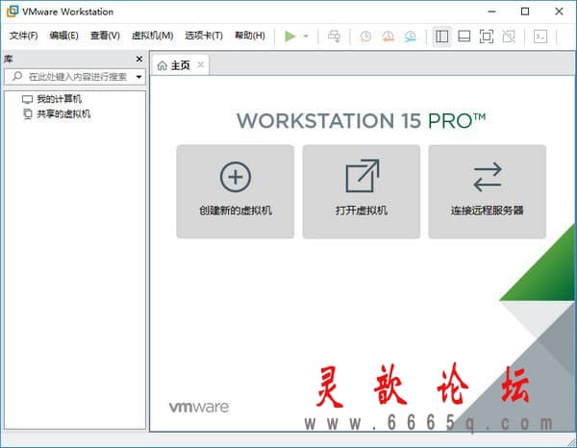The width and height of the screenshot is (577, 448).
Task: Open the 虚拟机(M) menu
Action: (x=152, y=36)
